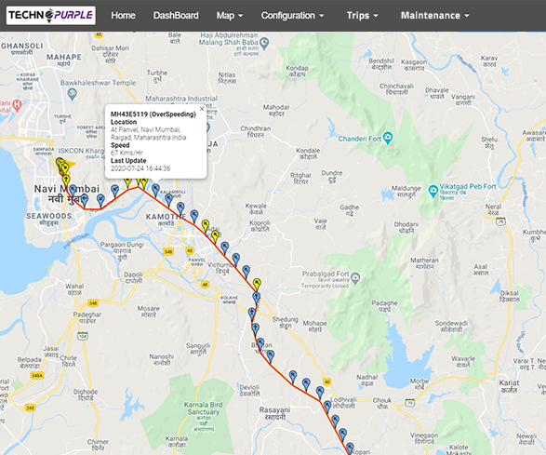The height and width of the screenshot is (455, 546).
Task: Click the yellow marker near Shedung junction
Action: pos(257,284)
